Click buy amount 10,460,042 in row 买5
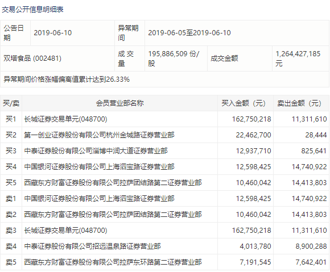The height and width of the screenshot is (272, 330). coord(253,182)
